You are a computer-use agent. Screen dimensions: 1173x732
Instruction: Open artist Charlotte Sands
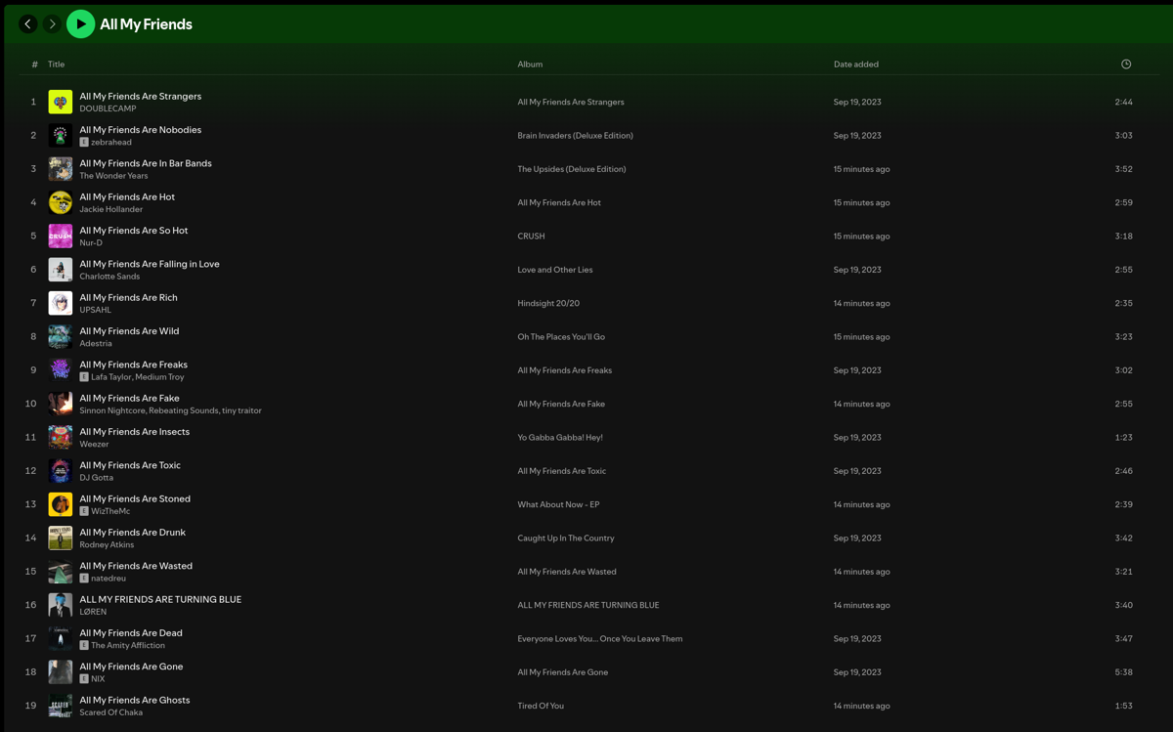109,277
